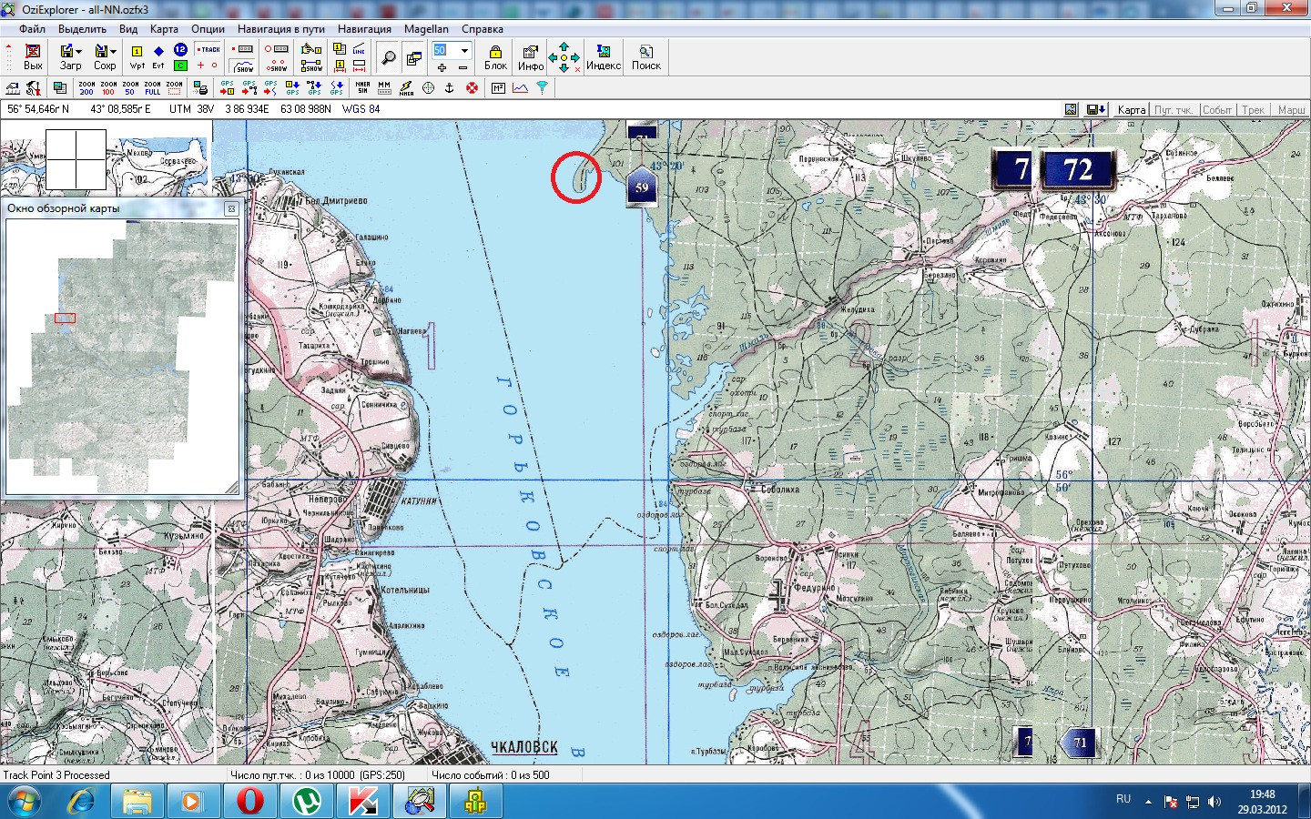The image size is (1311, 819).
Task: Toggle the TRACK logging button
Action: tap(208, 49)
